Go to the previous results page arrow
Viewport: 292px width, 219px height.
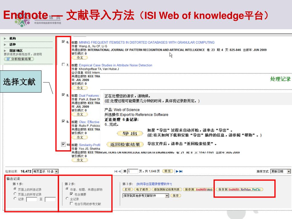click(x=119, y=171)
